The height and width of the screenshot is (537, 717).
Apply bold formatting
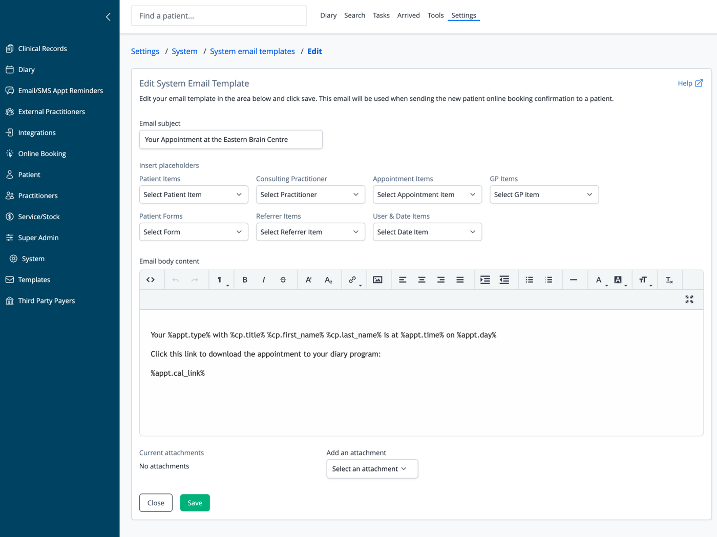tap(245, 280)
